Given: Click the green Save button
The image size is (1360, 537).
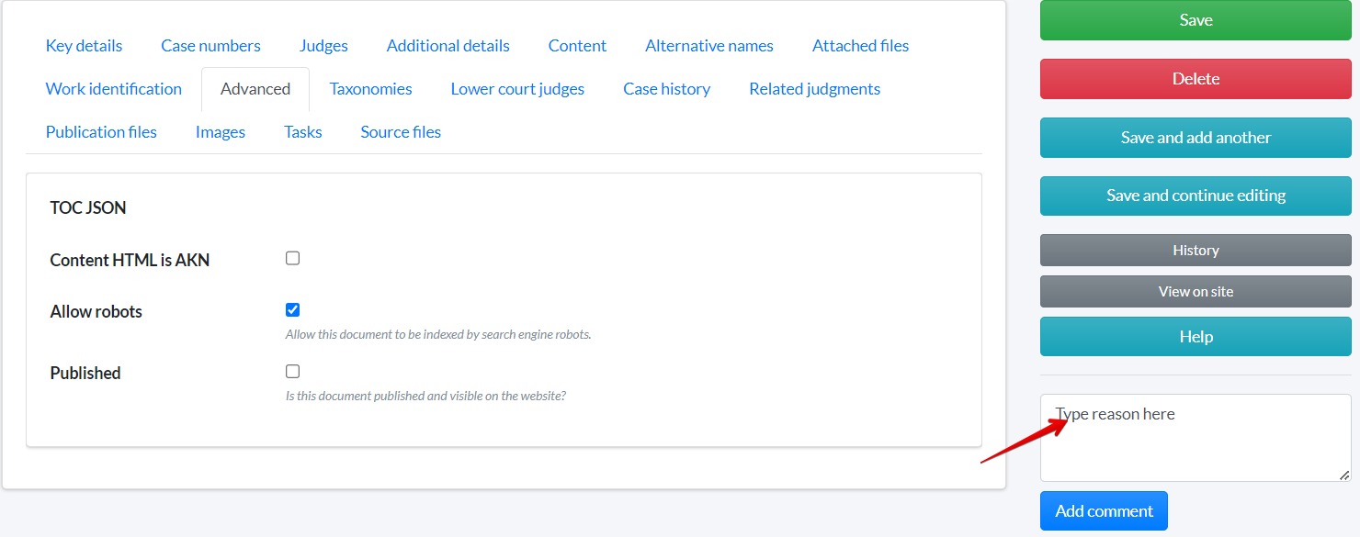Looking at the screenshot, I should (x=1196, y=20).
